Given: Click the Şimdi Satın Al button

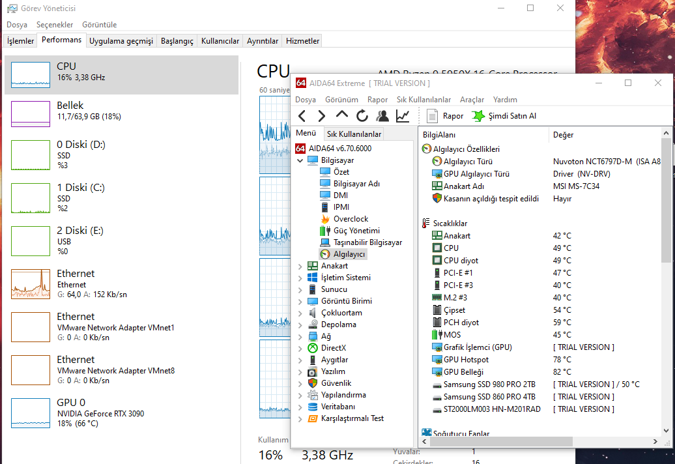Looking at the screenshot, I should (x=504, y=116).
